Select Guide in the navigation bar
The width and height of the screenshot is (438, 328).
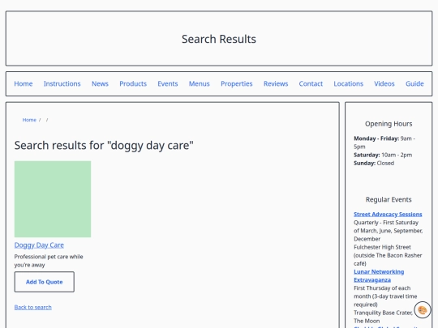pos(414,83)
